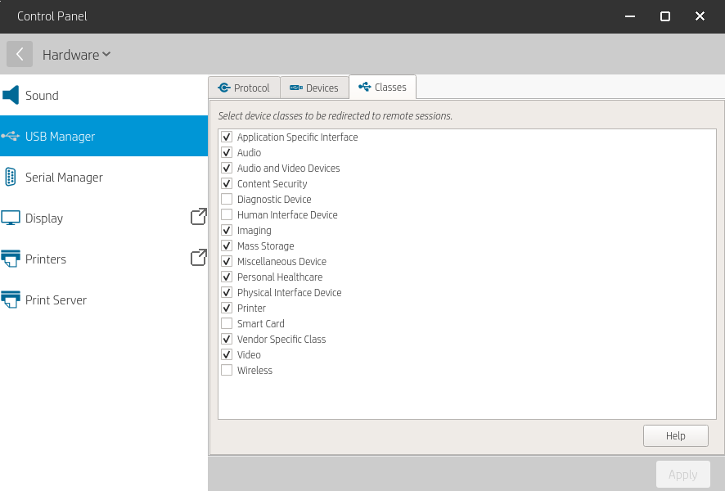Select the Classes tab

tap(382, 87)
